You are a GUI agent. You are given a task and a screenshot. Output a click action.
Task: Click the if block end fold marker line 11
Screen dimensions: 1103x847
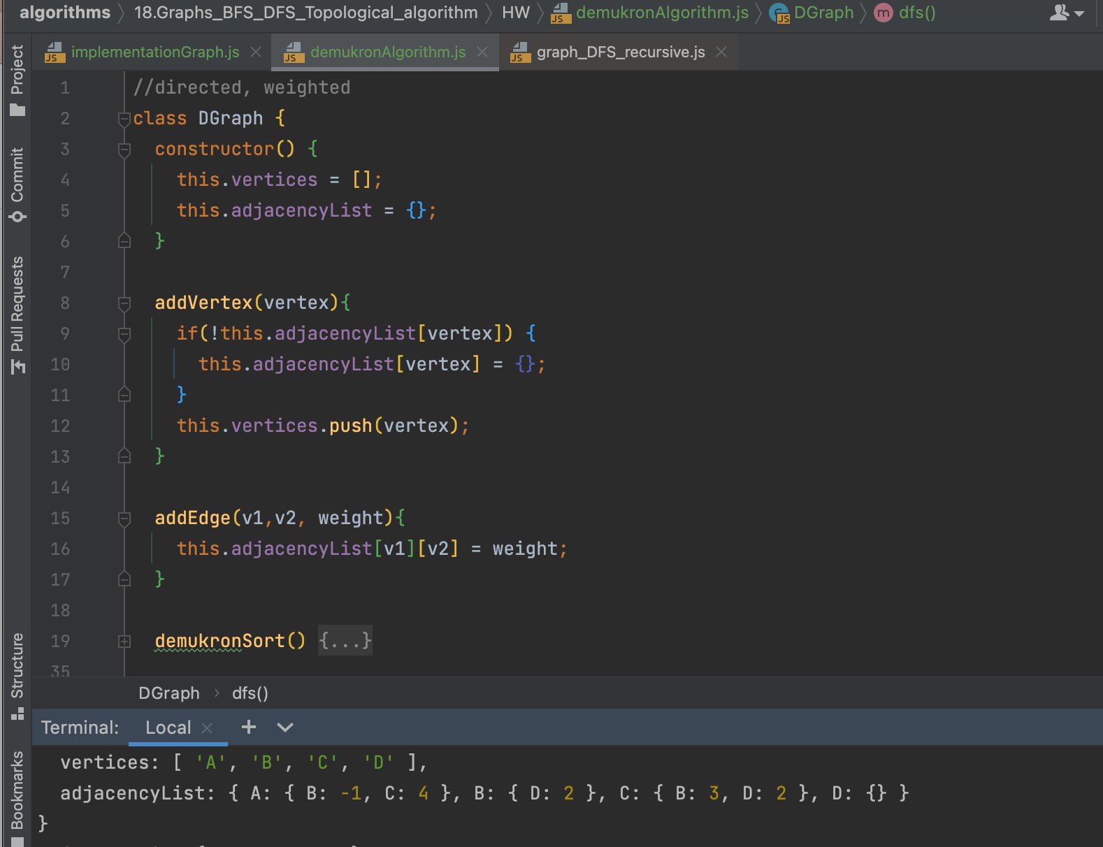tap(124, 395)
